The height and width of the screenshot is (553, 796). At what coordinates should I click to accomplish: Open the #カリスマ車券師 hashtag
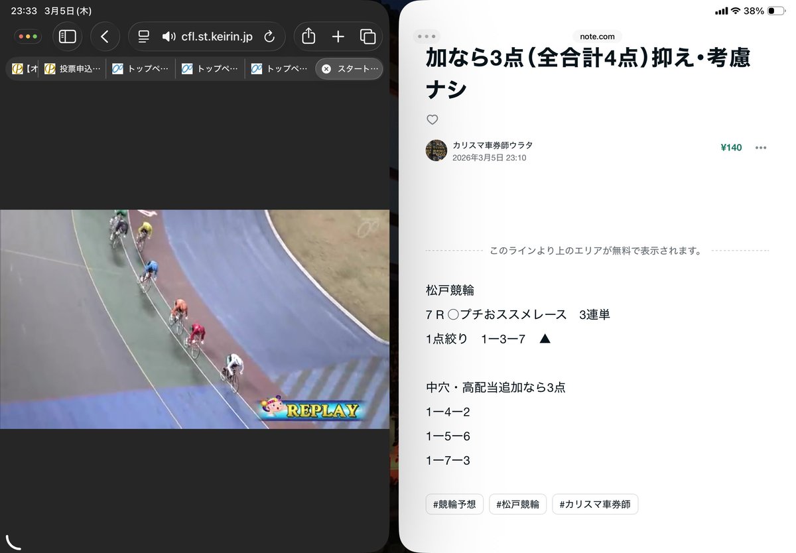595,504
